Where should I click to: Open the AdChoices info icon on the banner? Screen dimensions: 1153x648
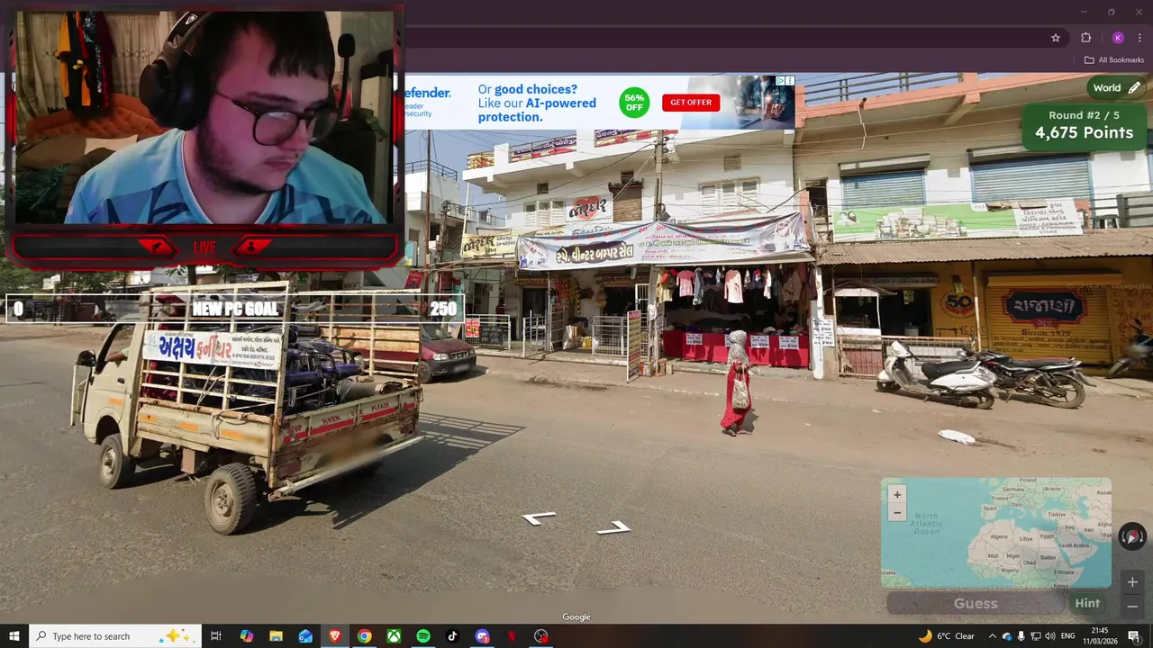click(x=781, y=81)
